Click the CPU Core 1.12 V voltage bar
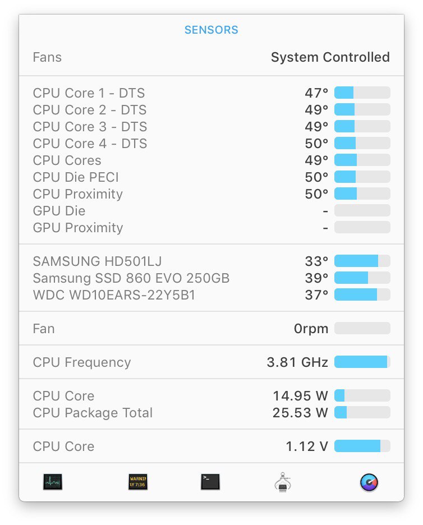This screenshot has width=423, height=525. point(362,446)
